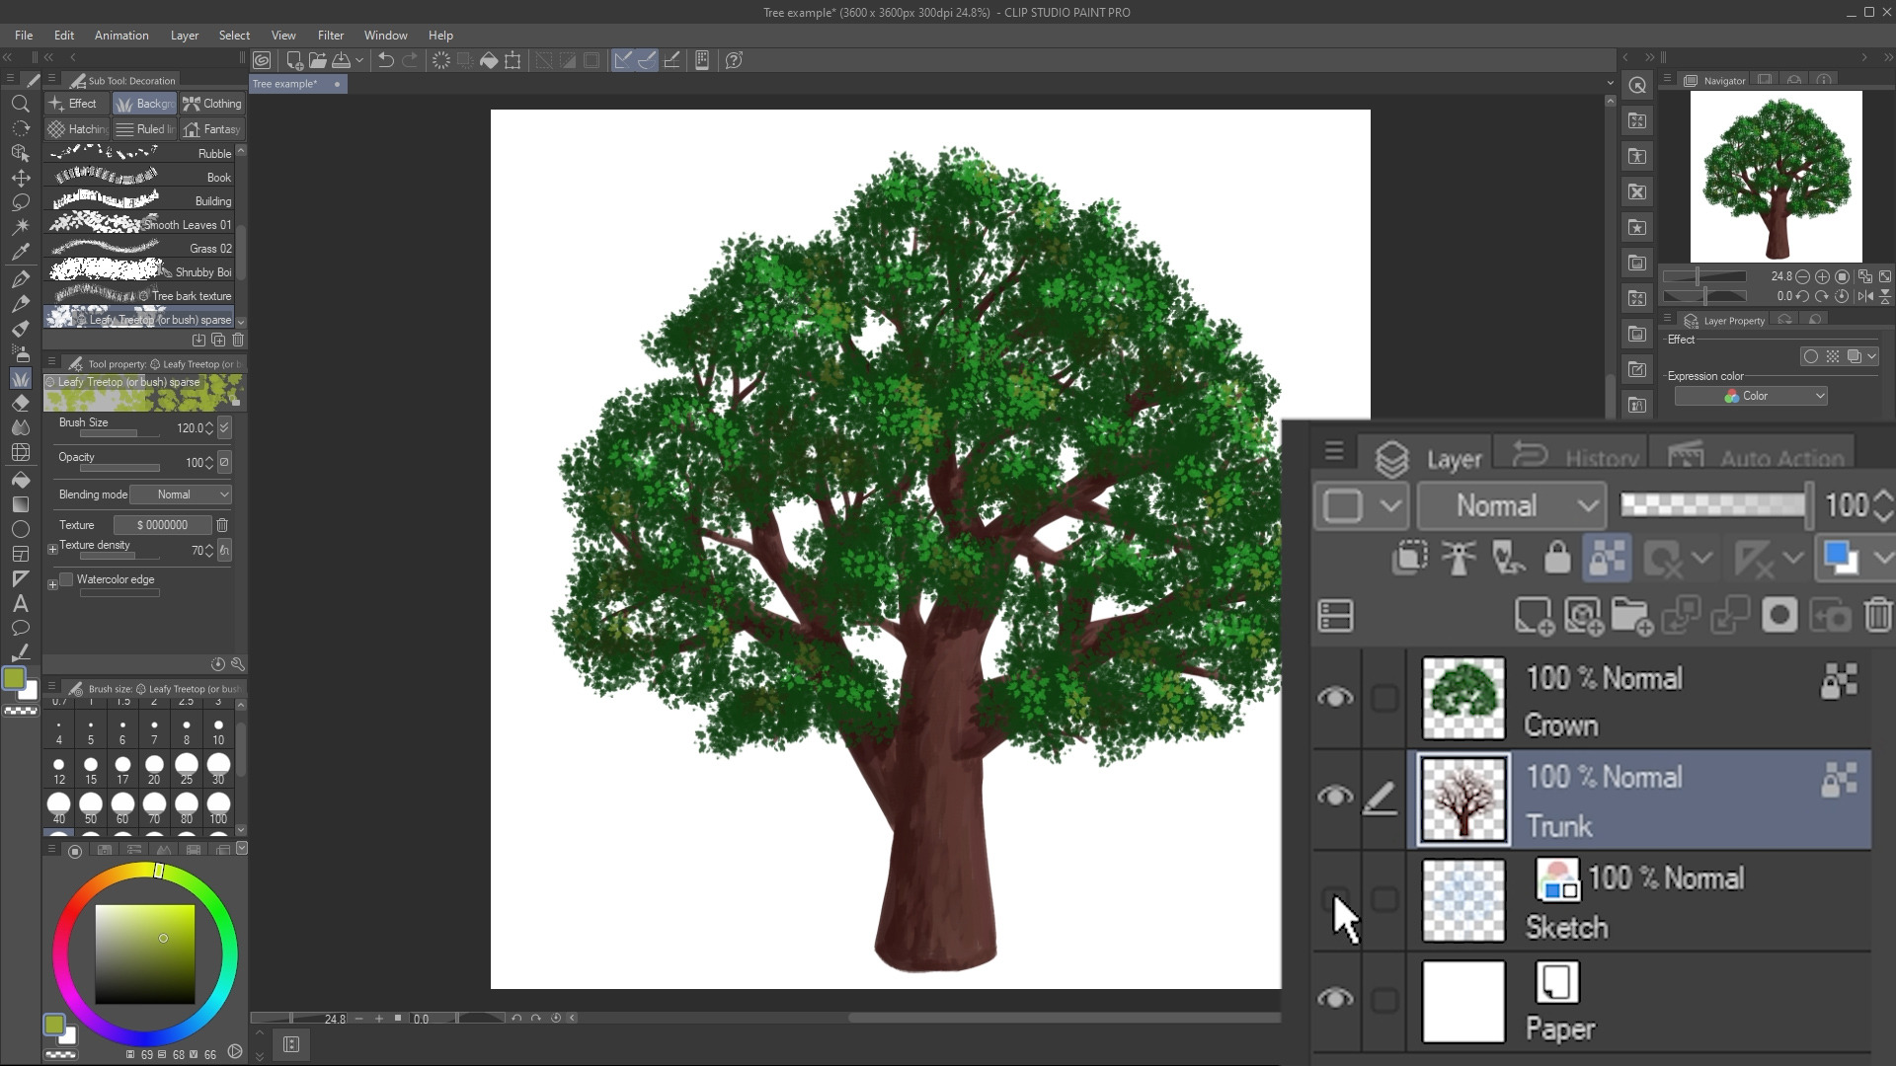Image resolution: width=1896 pixels, height=1066 pixels.
Task: Select the Clothing decoration group
Action: click(x=212, y=104)
